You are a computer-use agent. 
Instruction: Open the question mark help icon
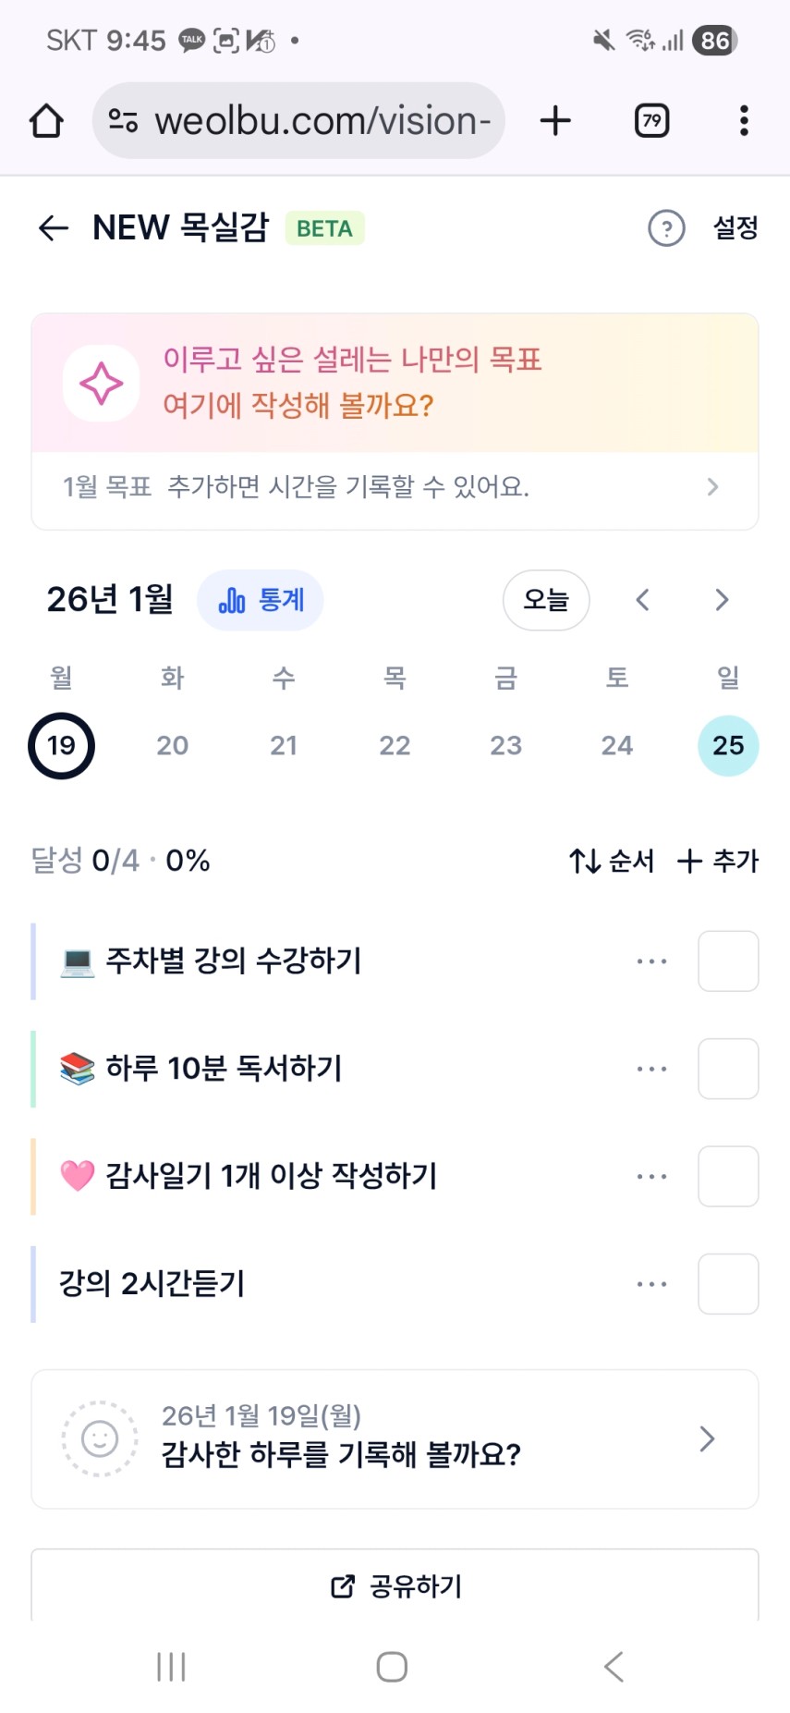pyautogui.click(x=666, y=228)
